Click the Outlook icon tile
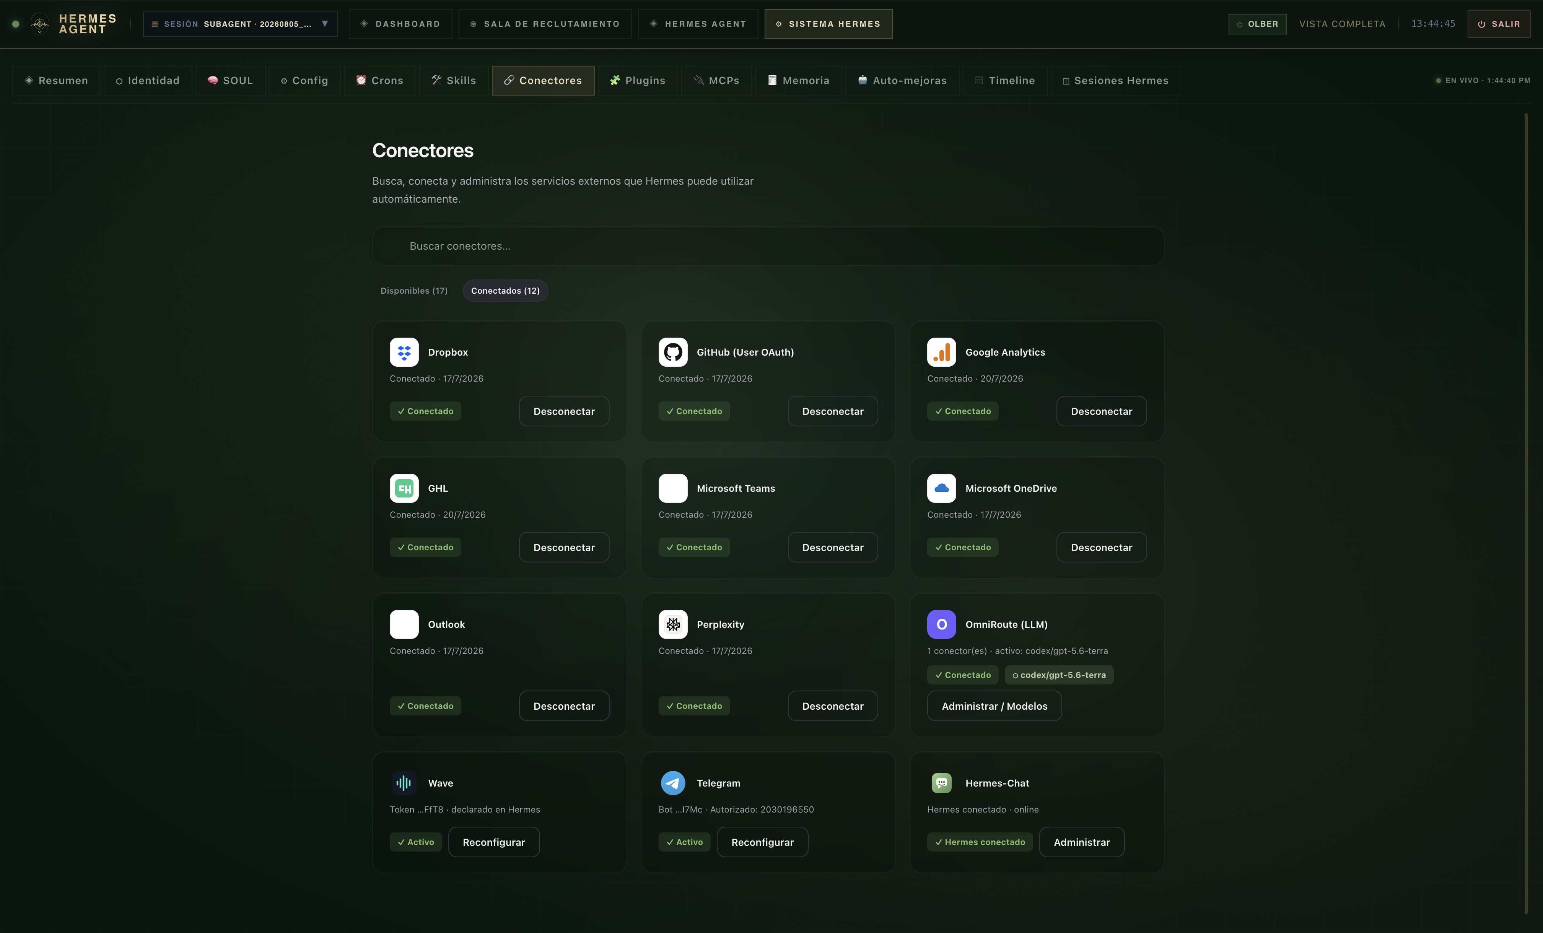Image resolution: width=1543 pixels, height=933 pixels. (x=404, y=624)
